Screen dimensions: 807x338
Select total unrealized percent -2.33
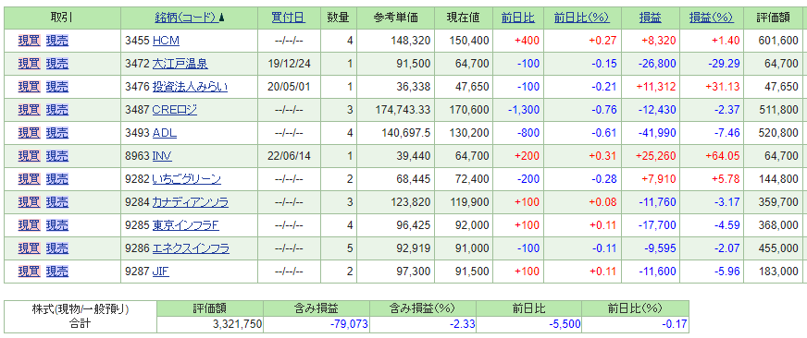click(462, 324)
